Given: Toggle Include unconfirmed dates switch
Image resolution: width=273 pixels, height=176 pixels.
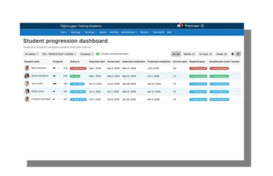Looking at the screenshot, I should (98, 54).
